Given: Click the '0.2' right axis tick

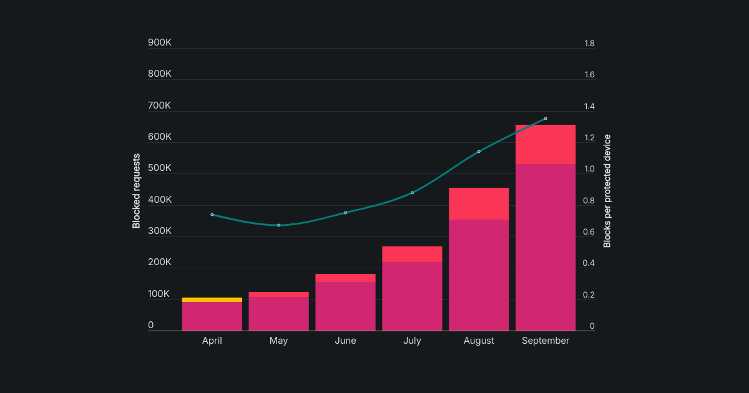Looking at the screenshot, I should point(589,295).
